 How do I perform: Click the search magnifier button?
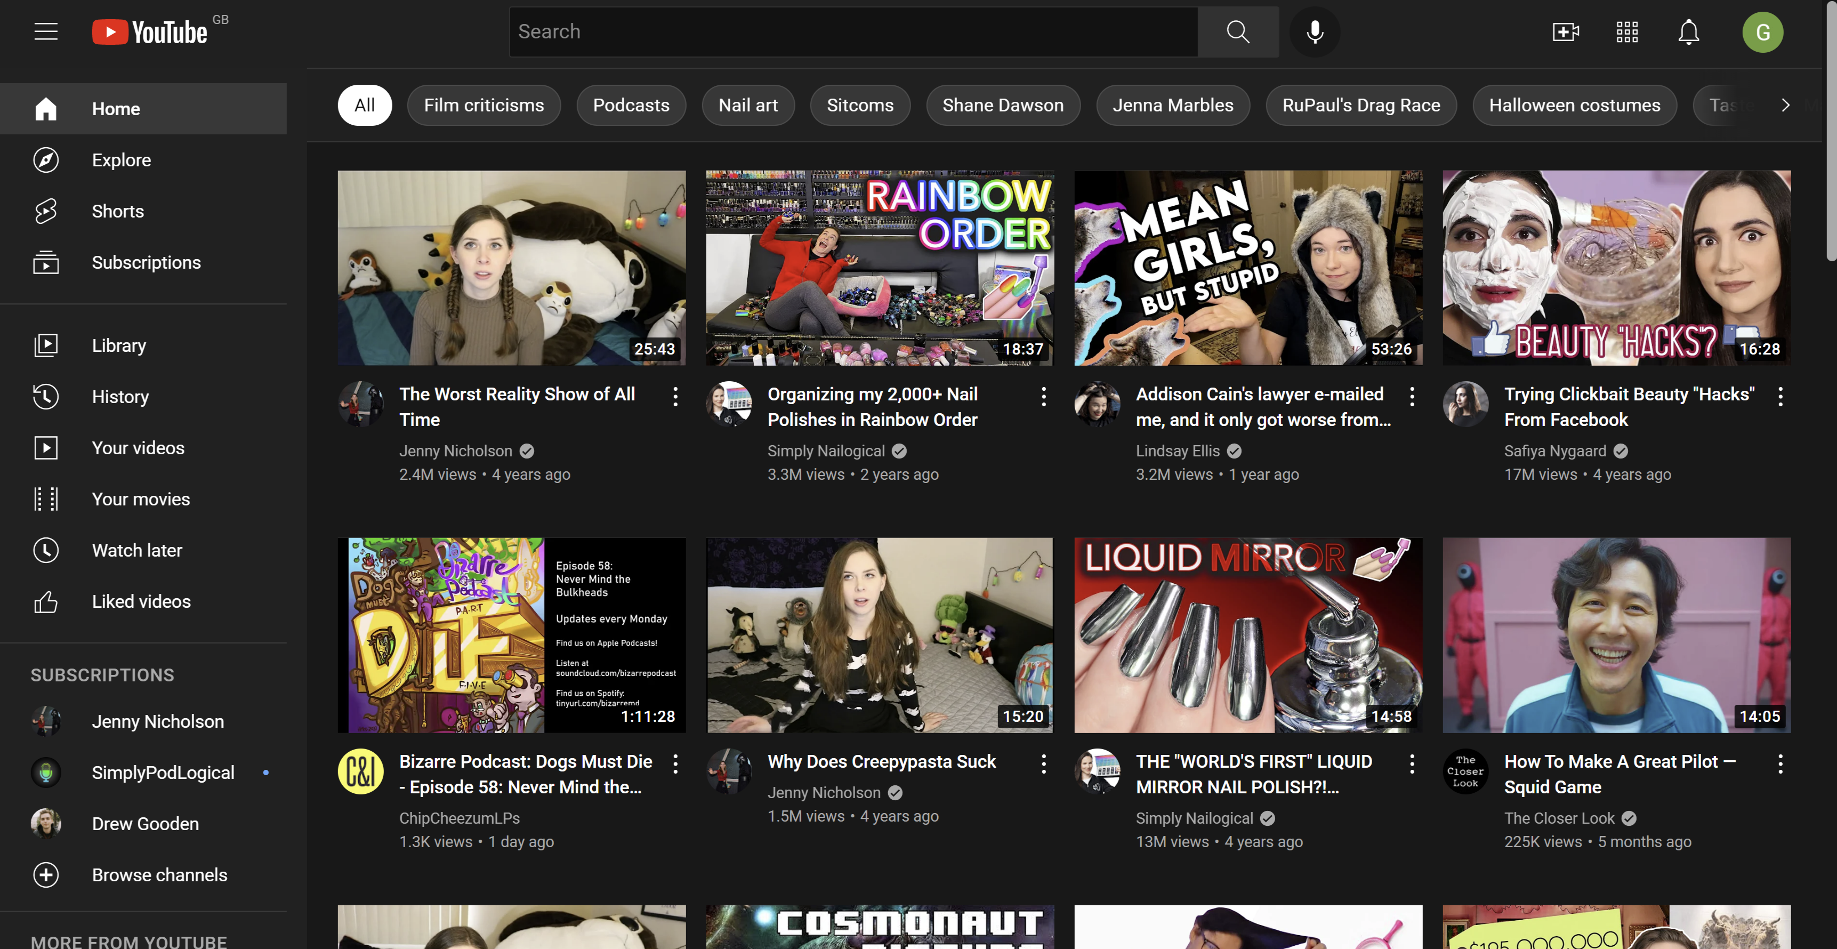tap(1238, 31)
